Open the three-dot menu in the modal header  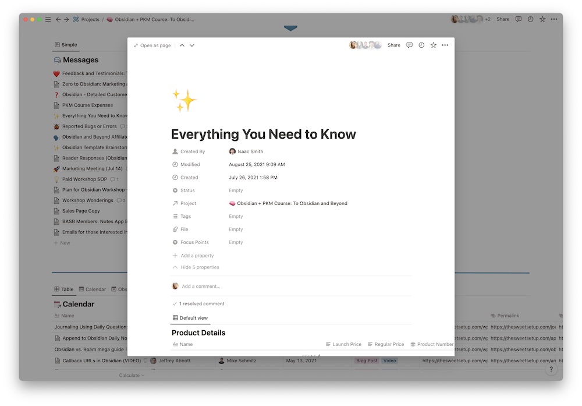tap(445, 45)
